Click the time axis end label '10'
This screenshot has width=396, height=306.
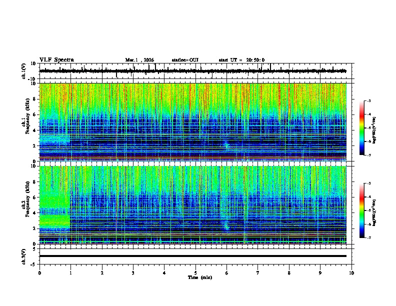point(351,273)
